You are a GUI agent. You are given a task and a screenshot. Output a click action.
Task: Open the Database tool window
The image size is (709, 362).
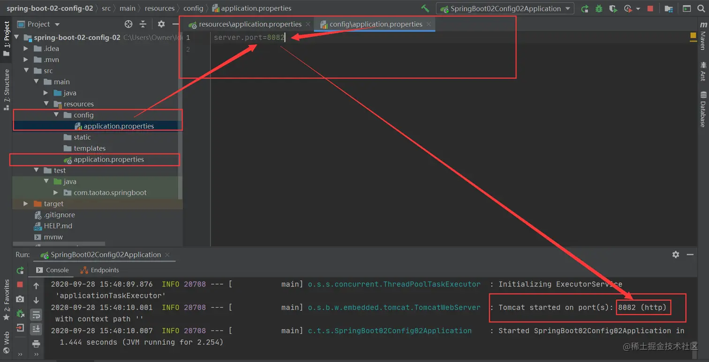click(x=703, y=108)
